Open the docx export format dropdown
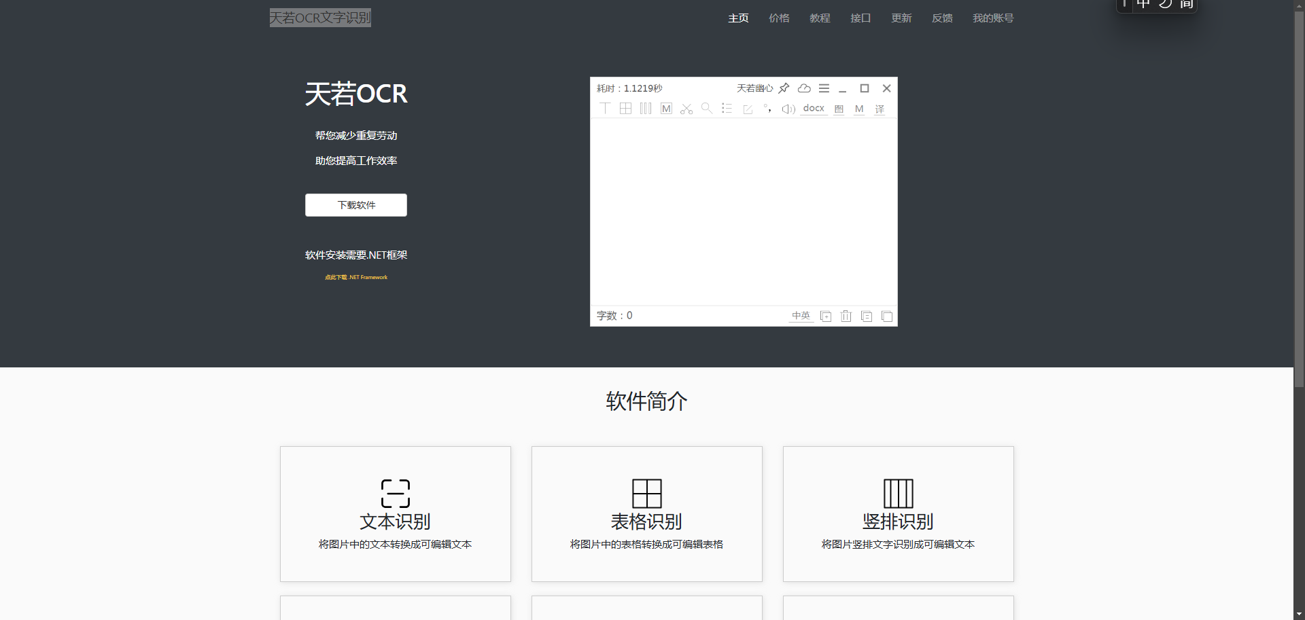This screenshot has width=1305, height=620. [x=814, y=109]
